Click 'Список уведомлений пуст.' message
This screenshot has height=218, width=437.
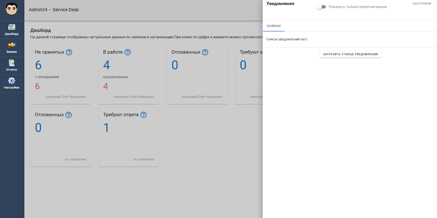(x=287, y=39)
